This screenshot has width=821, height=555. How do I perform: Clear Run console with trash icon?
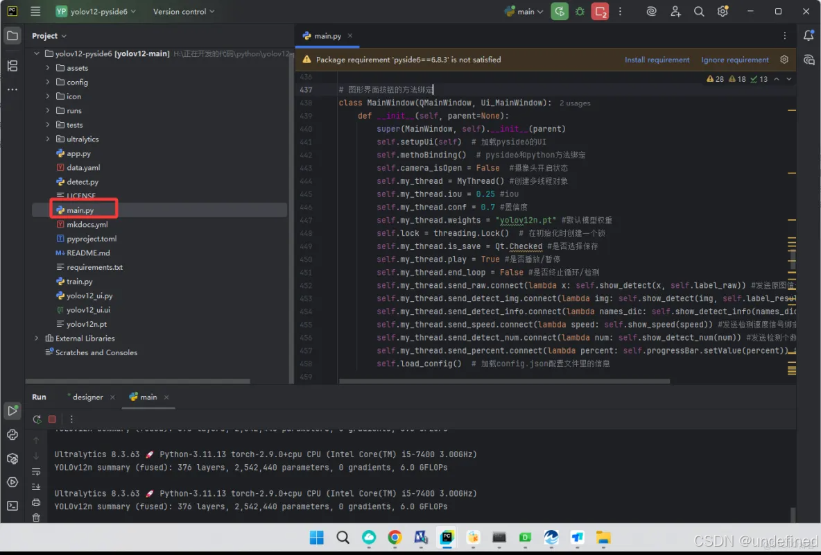36,518
